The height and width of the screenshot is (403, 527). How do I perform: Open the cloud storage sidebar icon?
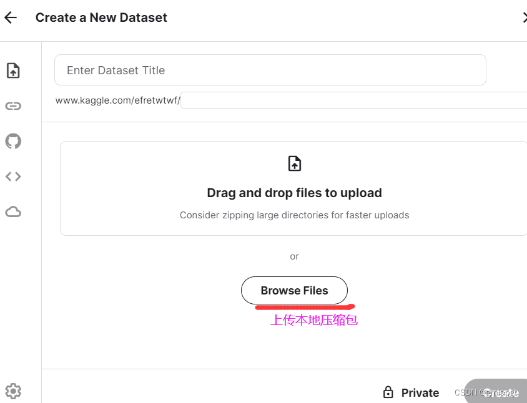tap(13, 212)
